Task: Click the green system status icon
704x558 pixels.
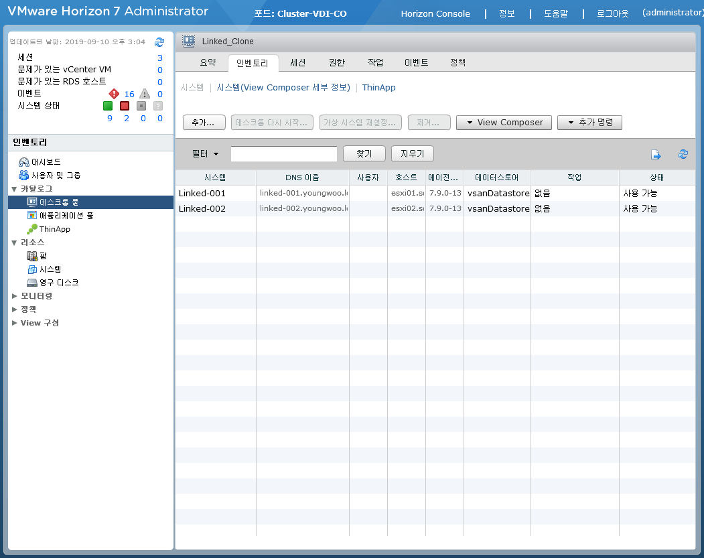Action: (x=108, y=106)
